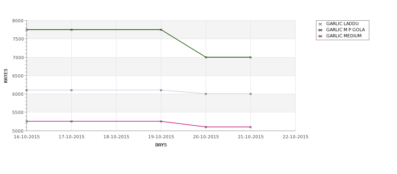This screenshot has width=397, height=174.
Task: Click the GARLIC M P GOLA legend text
Action: point(345,30)
